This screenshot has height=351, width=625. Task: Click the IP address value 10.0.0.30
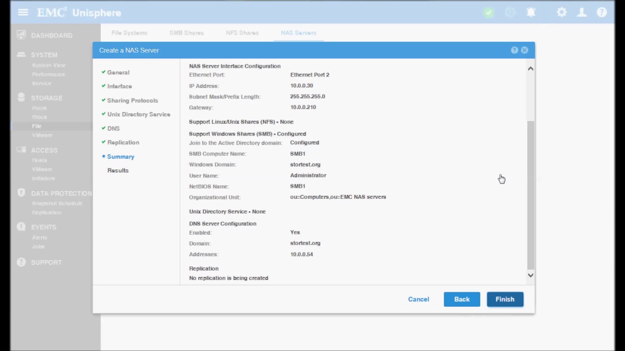pyautogui.click(x=302, y=86)
